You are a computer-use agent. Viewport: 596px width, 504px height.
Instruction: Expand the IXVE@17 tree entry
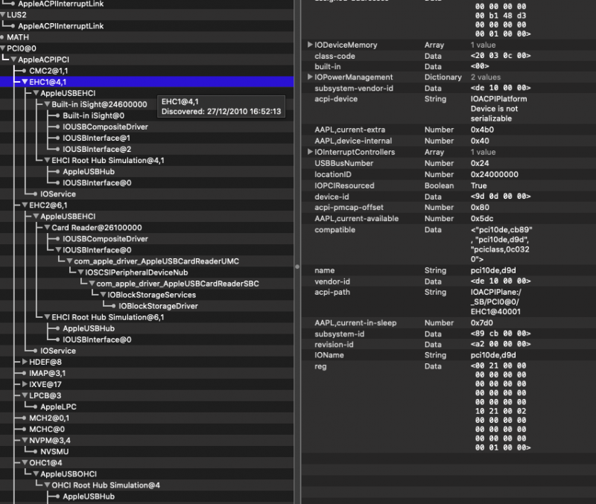[x=14, y=384]
